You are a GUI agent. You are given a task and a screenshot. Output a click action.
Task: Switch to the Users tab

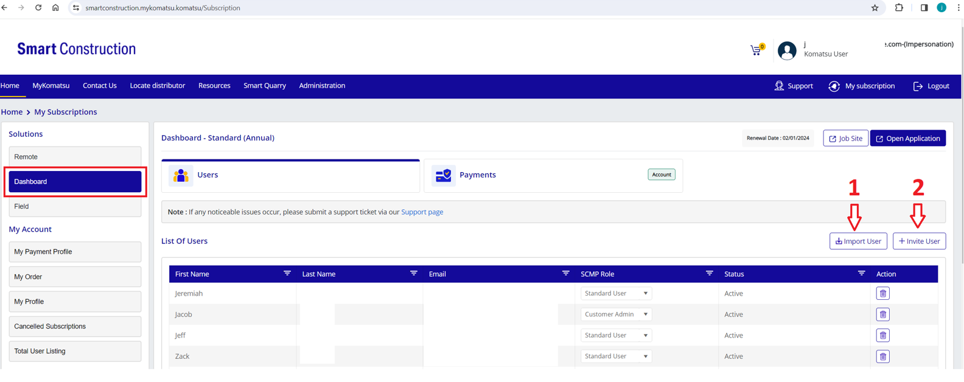point(290,176)
